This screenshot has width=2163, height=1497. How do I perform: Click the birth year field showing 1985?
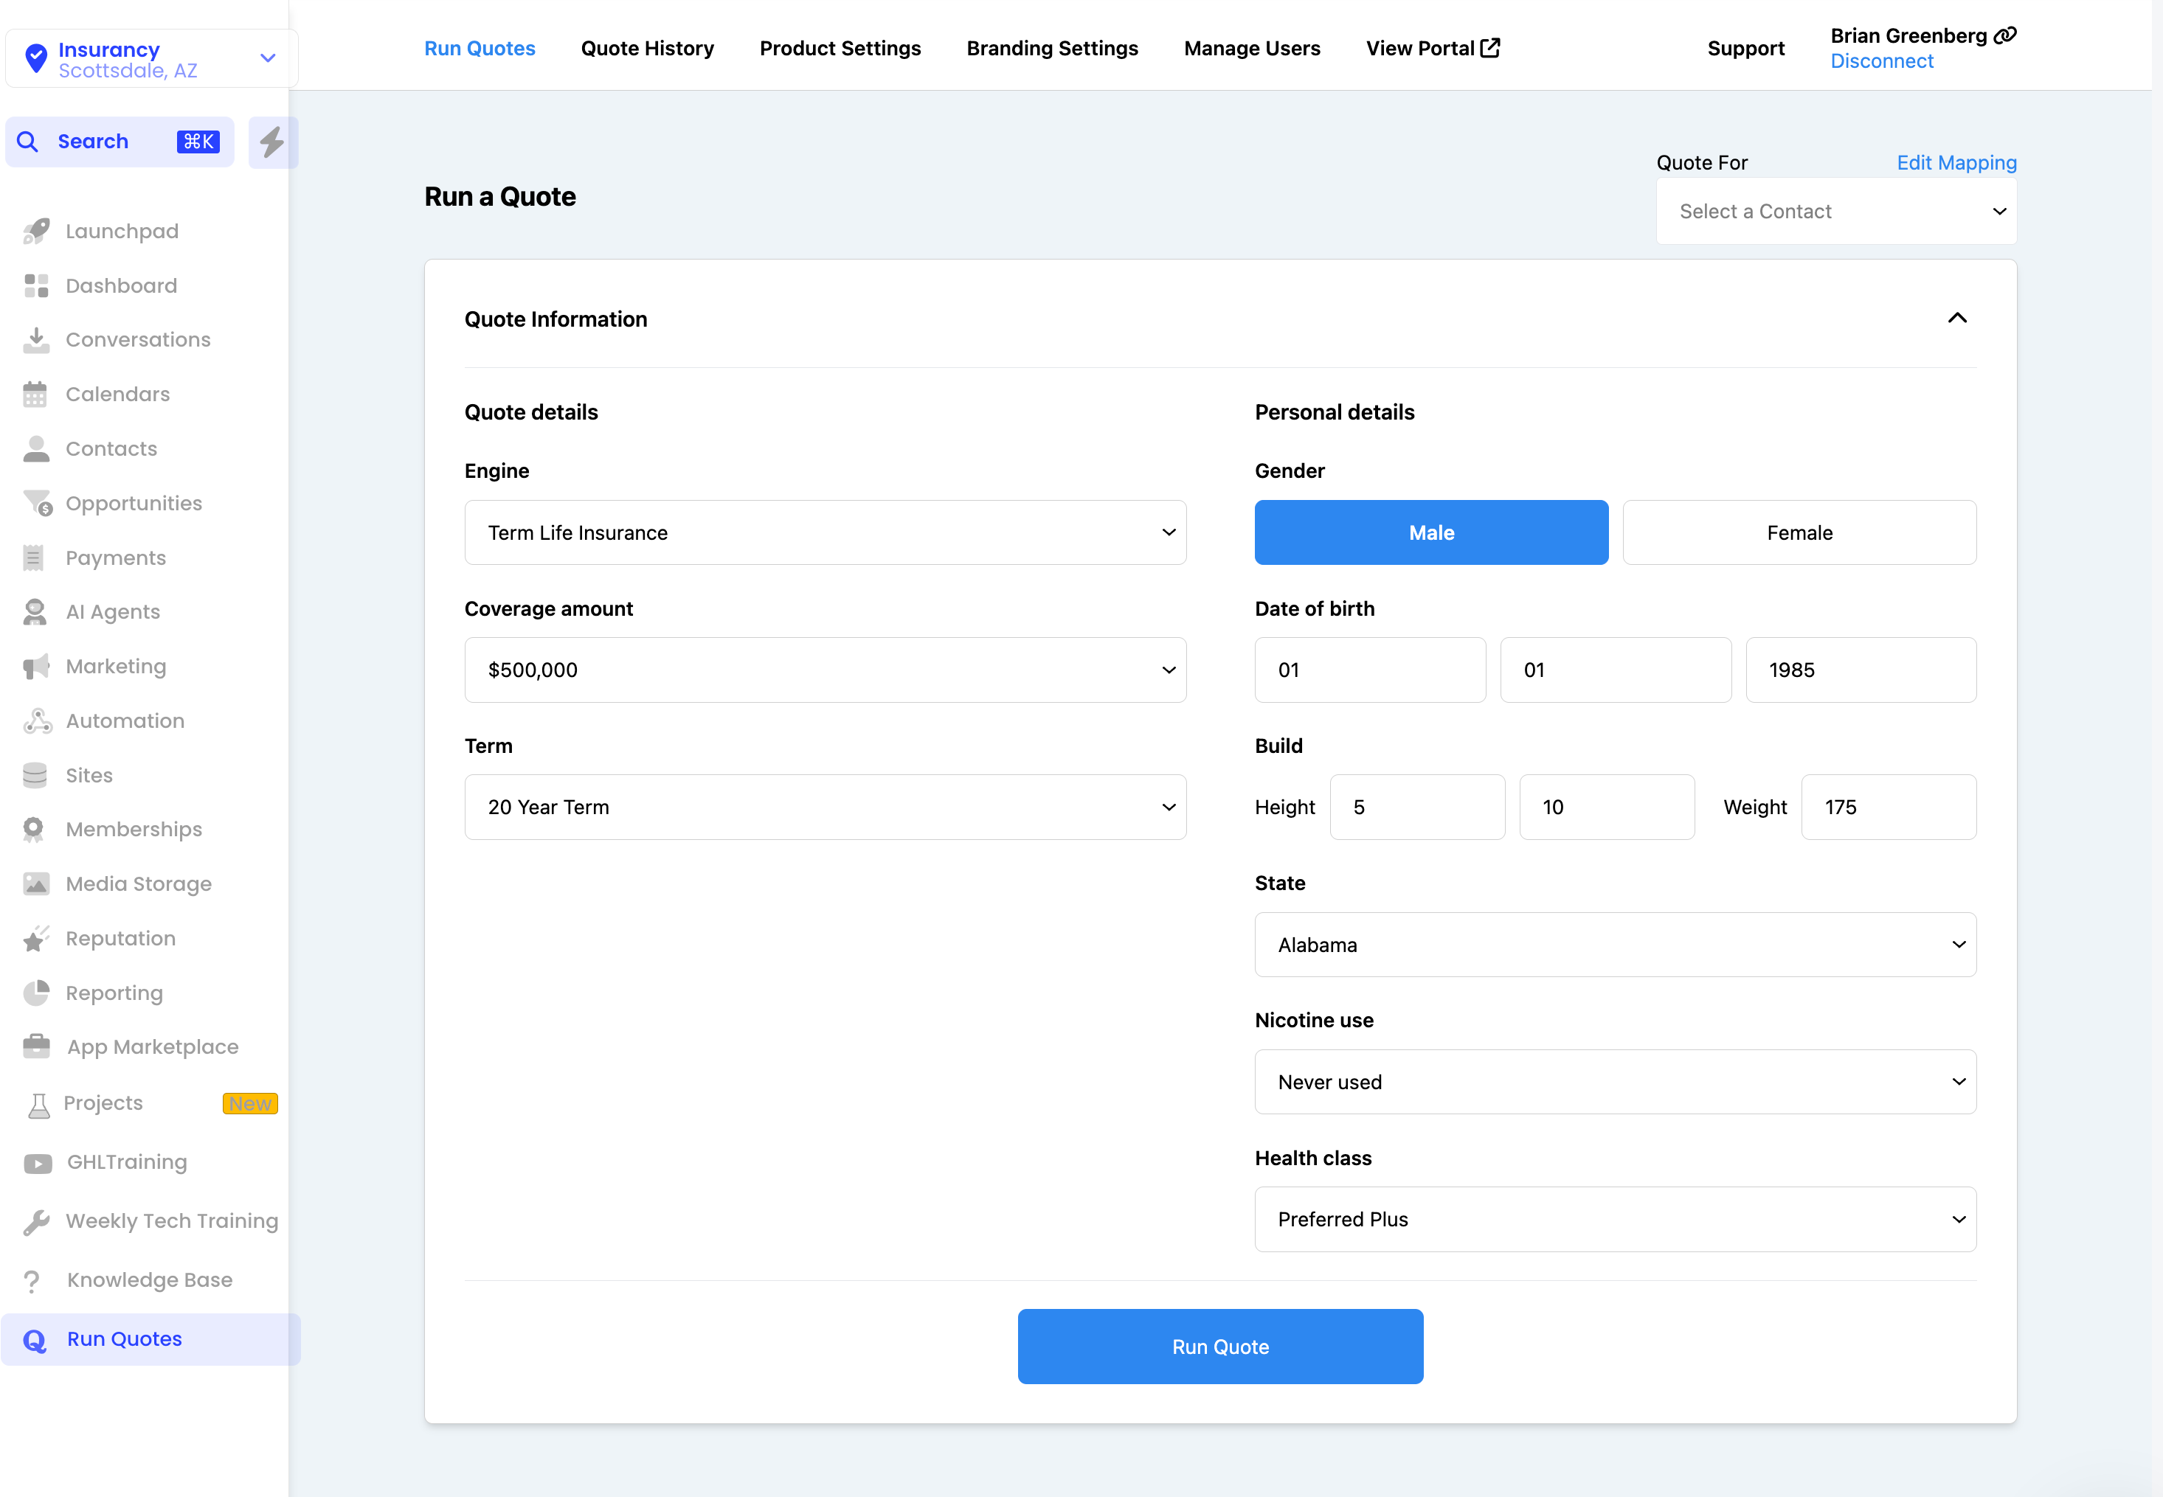(x=1861, y=670)
